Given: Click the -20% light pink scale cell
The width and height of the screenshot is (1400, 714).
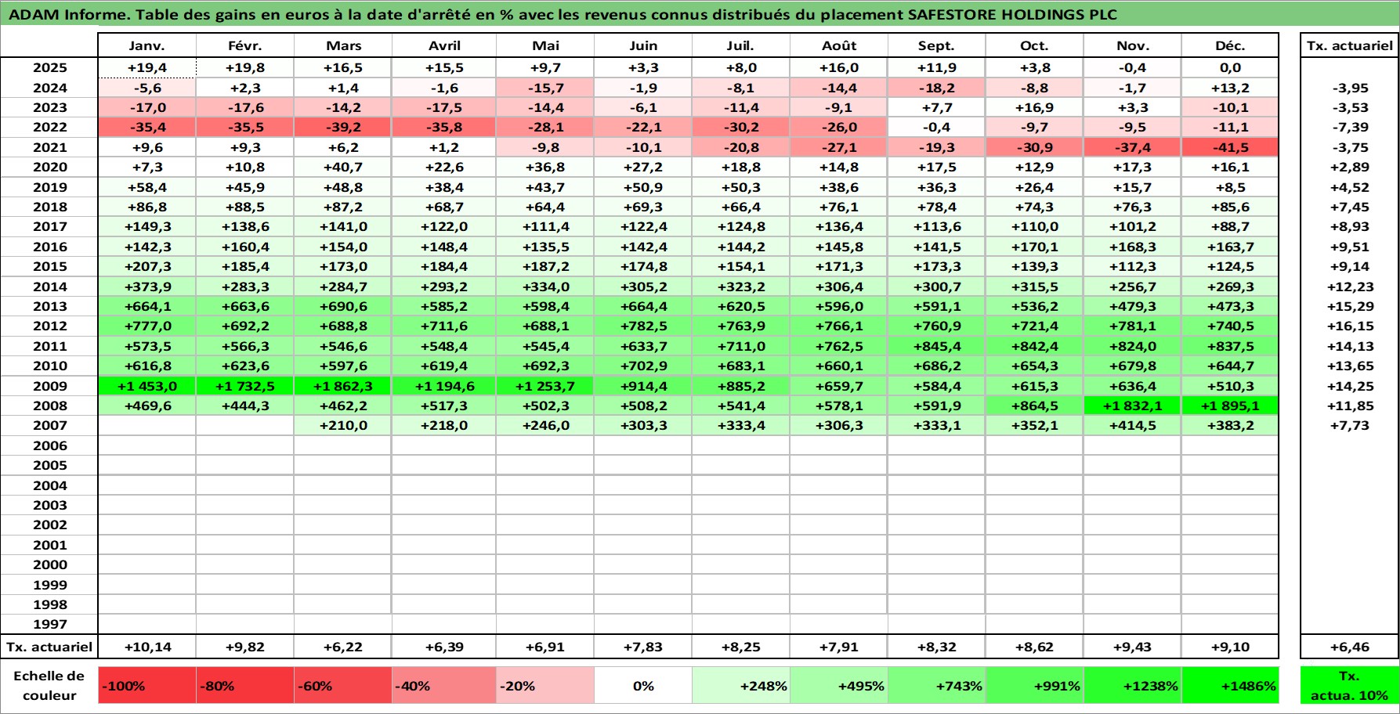Looking at the screenshot, I should (x=545, y=686).
